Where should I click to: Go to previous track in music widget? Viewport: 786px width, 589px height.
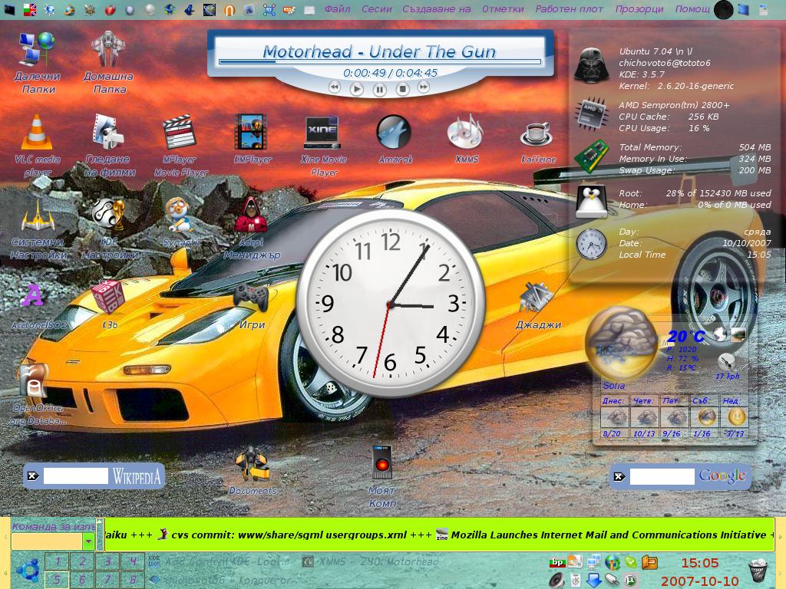pos(335,87)
